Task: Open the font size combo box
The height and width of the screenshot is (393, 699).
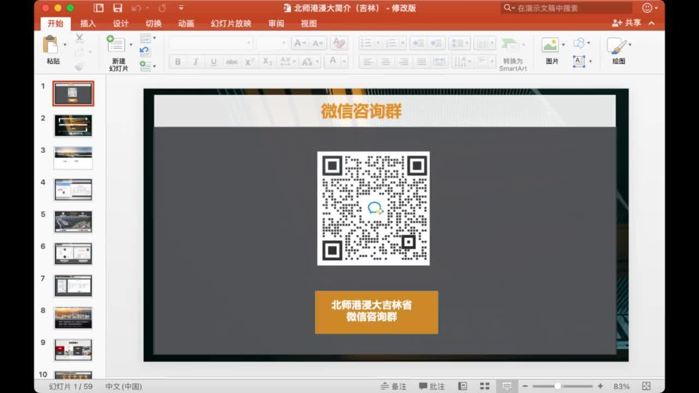Action: coord(272,43)
